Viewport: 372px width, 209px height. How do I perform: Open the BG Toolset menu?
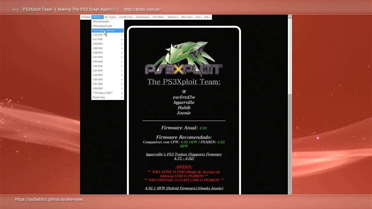pyautogui.click(x=110, y=17)
